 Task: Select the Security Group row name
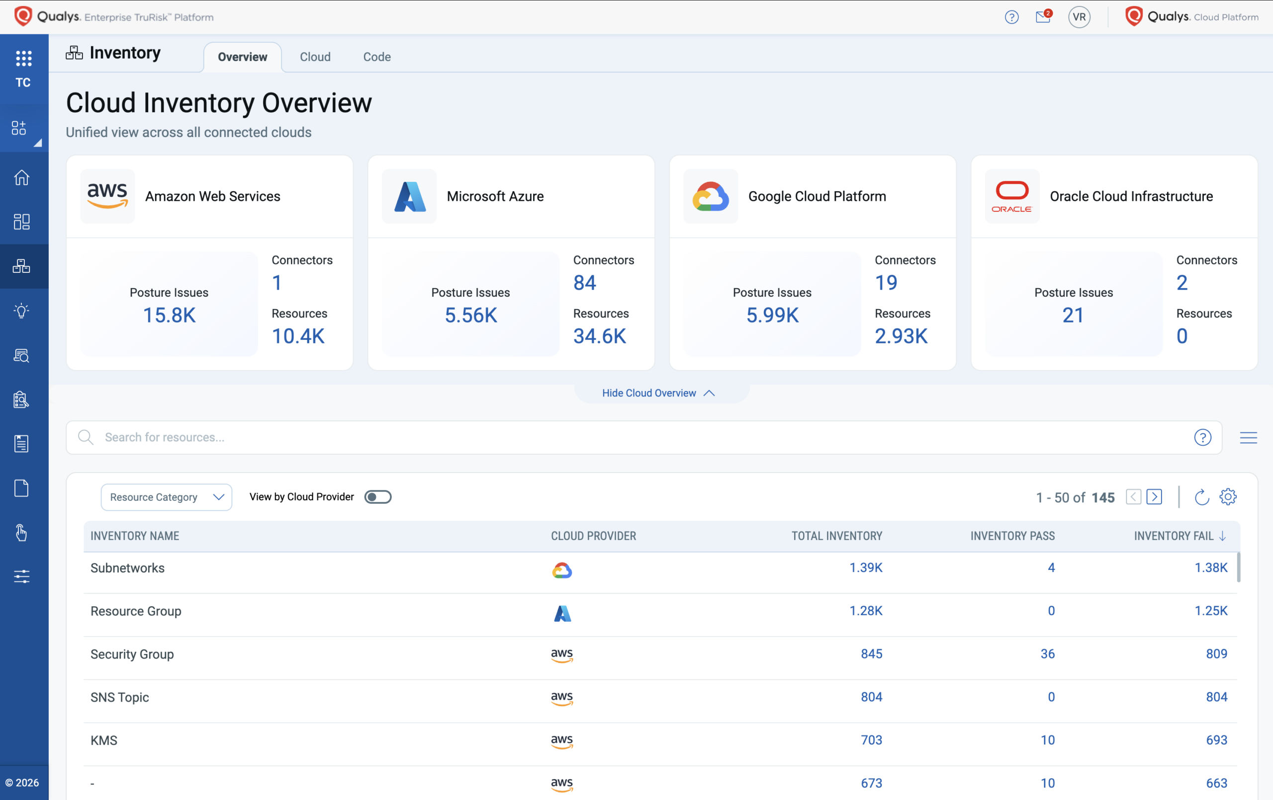pyautogui.click(x=132, y=654)
